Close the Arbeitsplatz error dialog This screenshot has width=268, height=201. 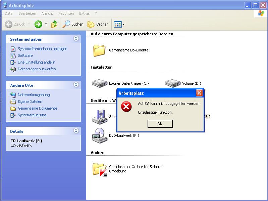coord(199,93)
